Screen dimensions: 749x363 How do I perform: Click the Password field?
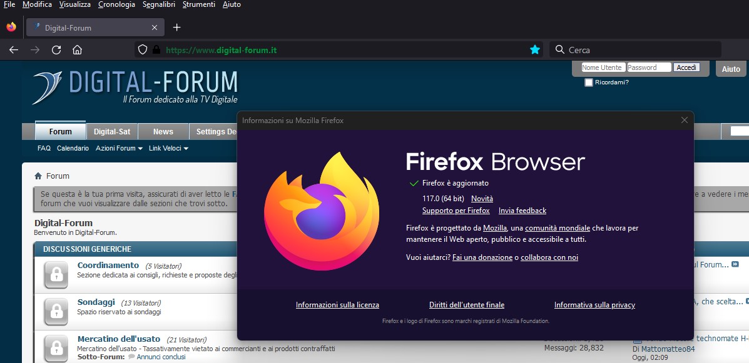click(649, 67)
